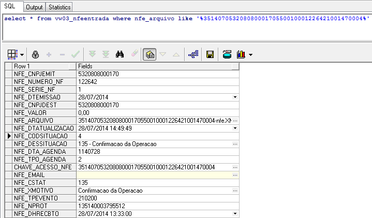Click the CHAVE_ACESSO_NFE field name
This screenshot has width=372, height=218.
pyautogui.click(x=43, y=167)
